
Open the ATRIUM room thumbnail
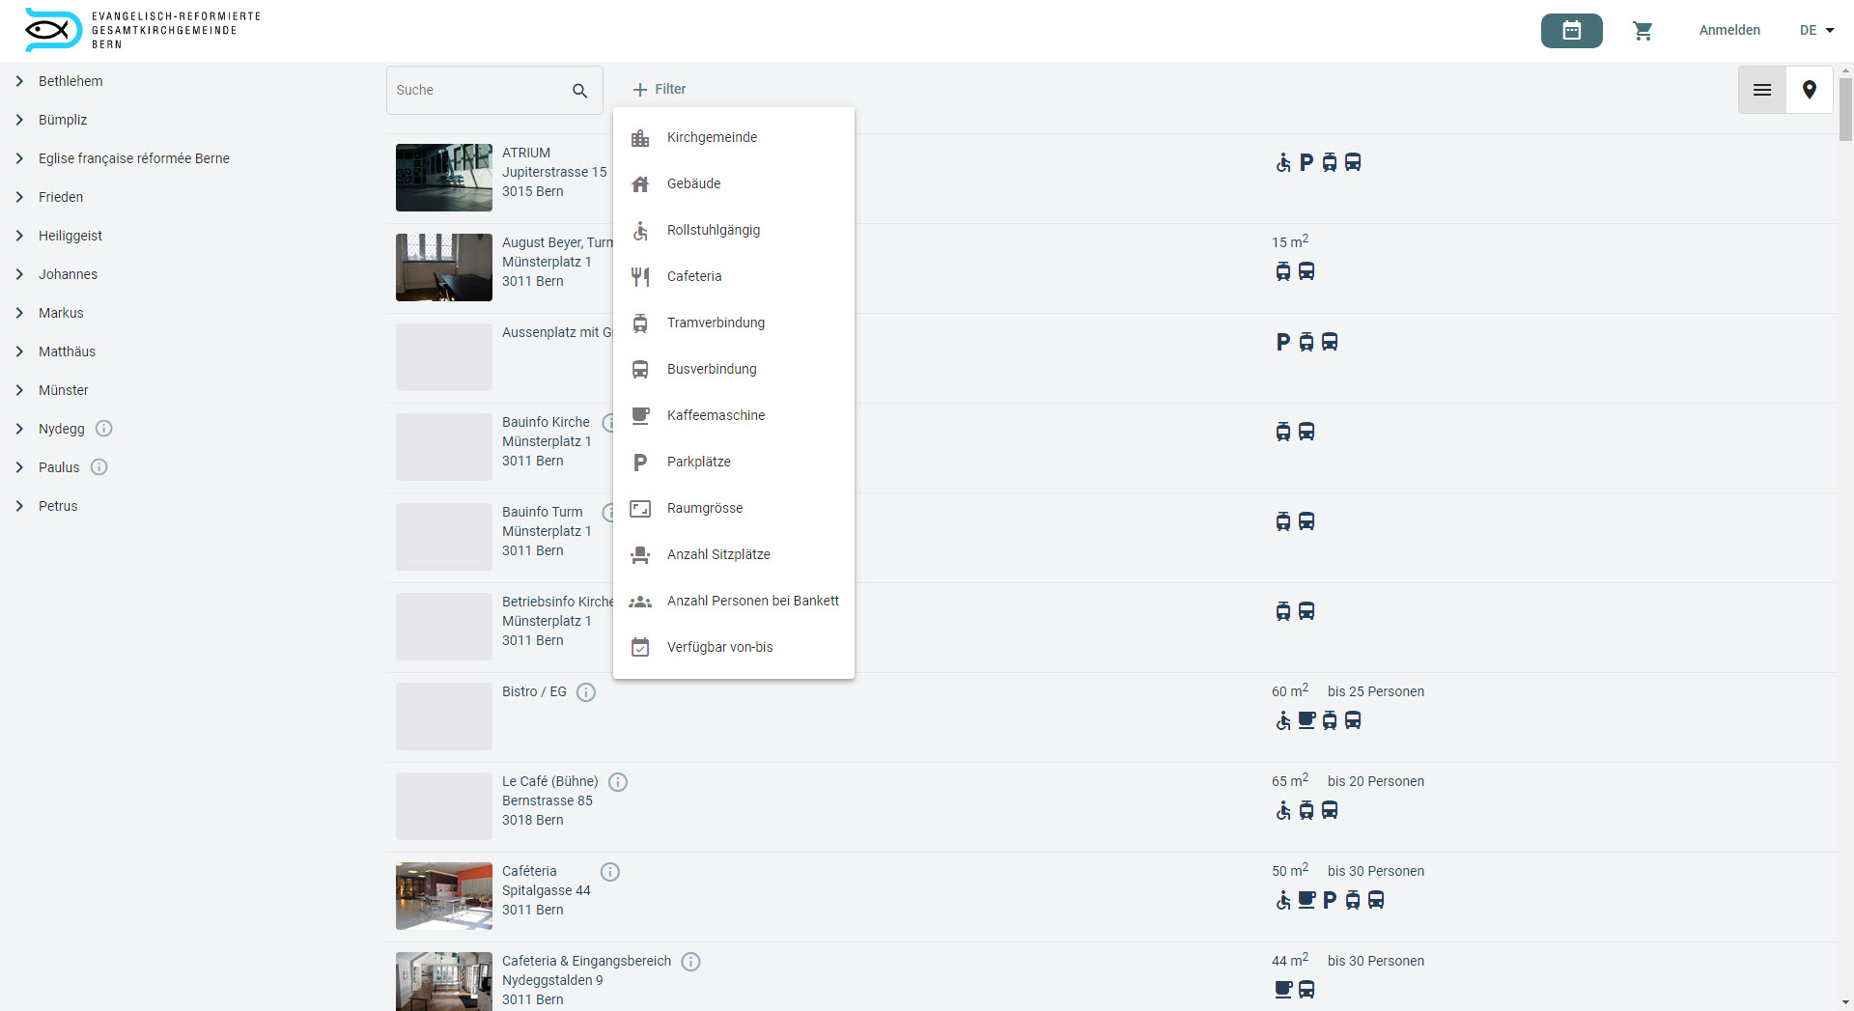[444, 178]
